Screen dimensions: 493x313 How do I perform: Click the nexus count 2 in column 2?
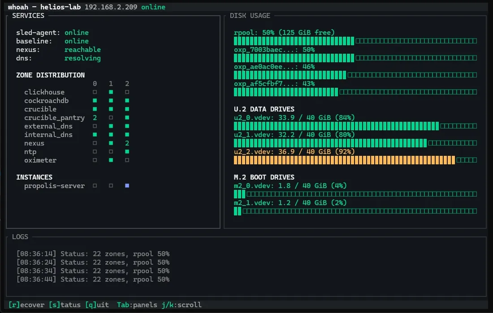click(127, 143)
